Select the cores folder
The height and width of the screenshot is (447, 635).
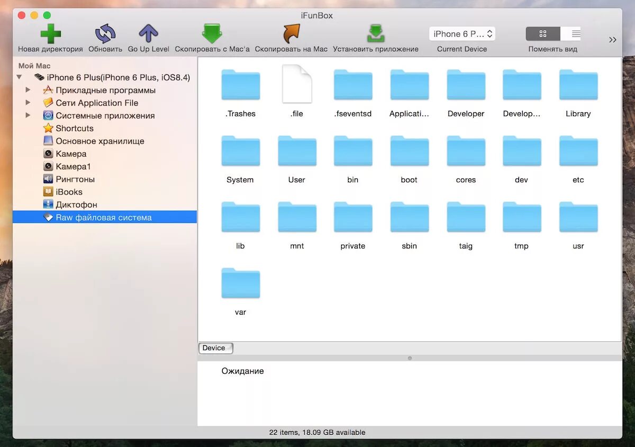[466, 151]
